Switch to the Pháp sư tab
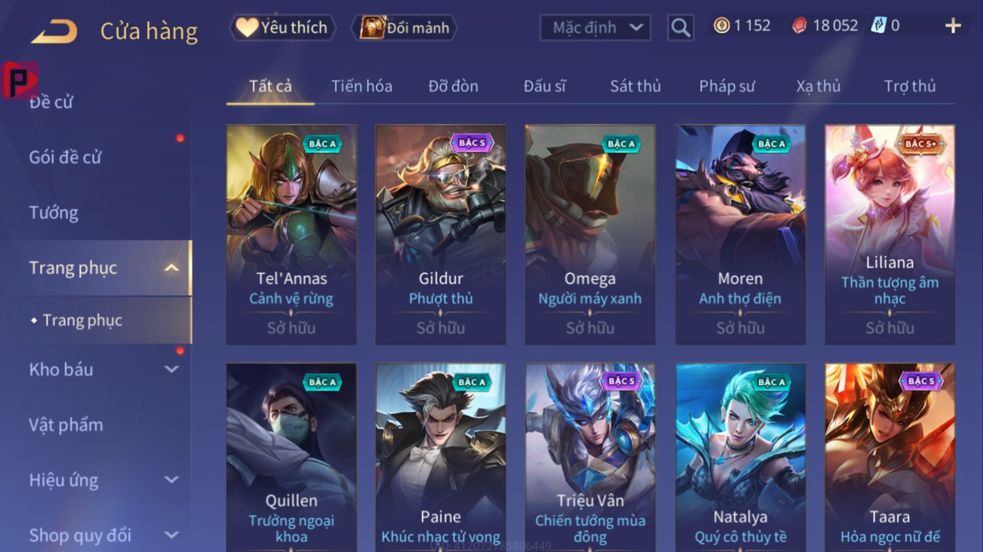The image size is (983, 552). 727,86
